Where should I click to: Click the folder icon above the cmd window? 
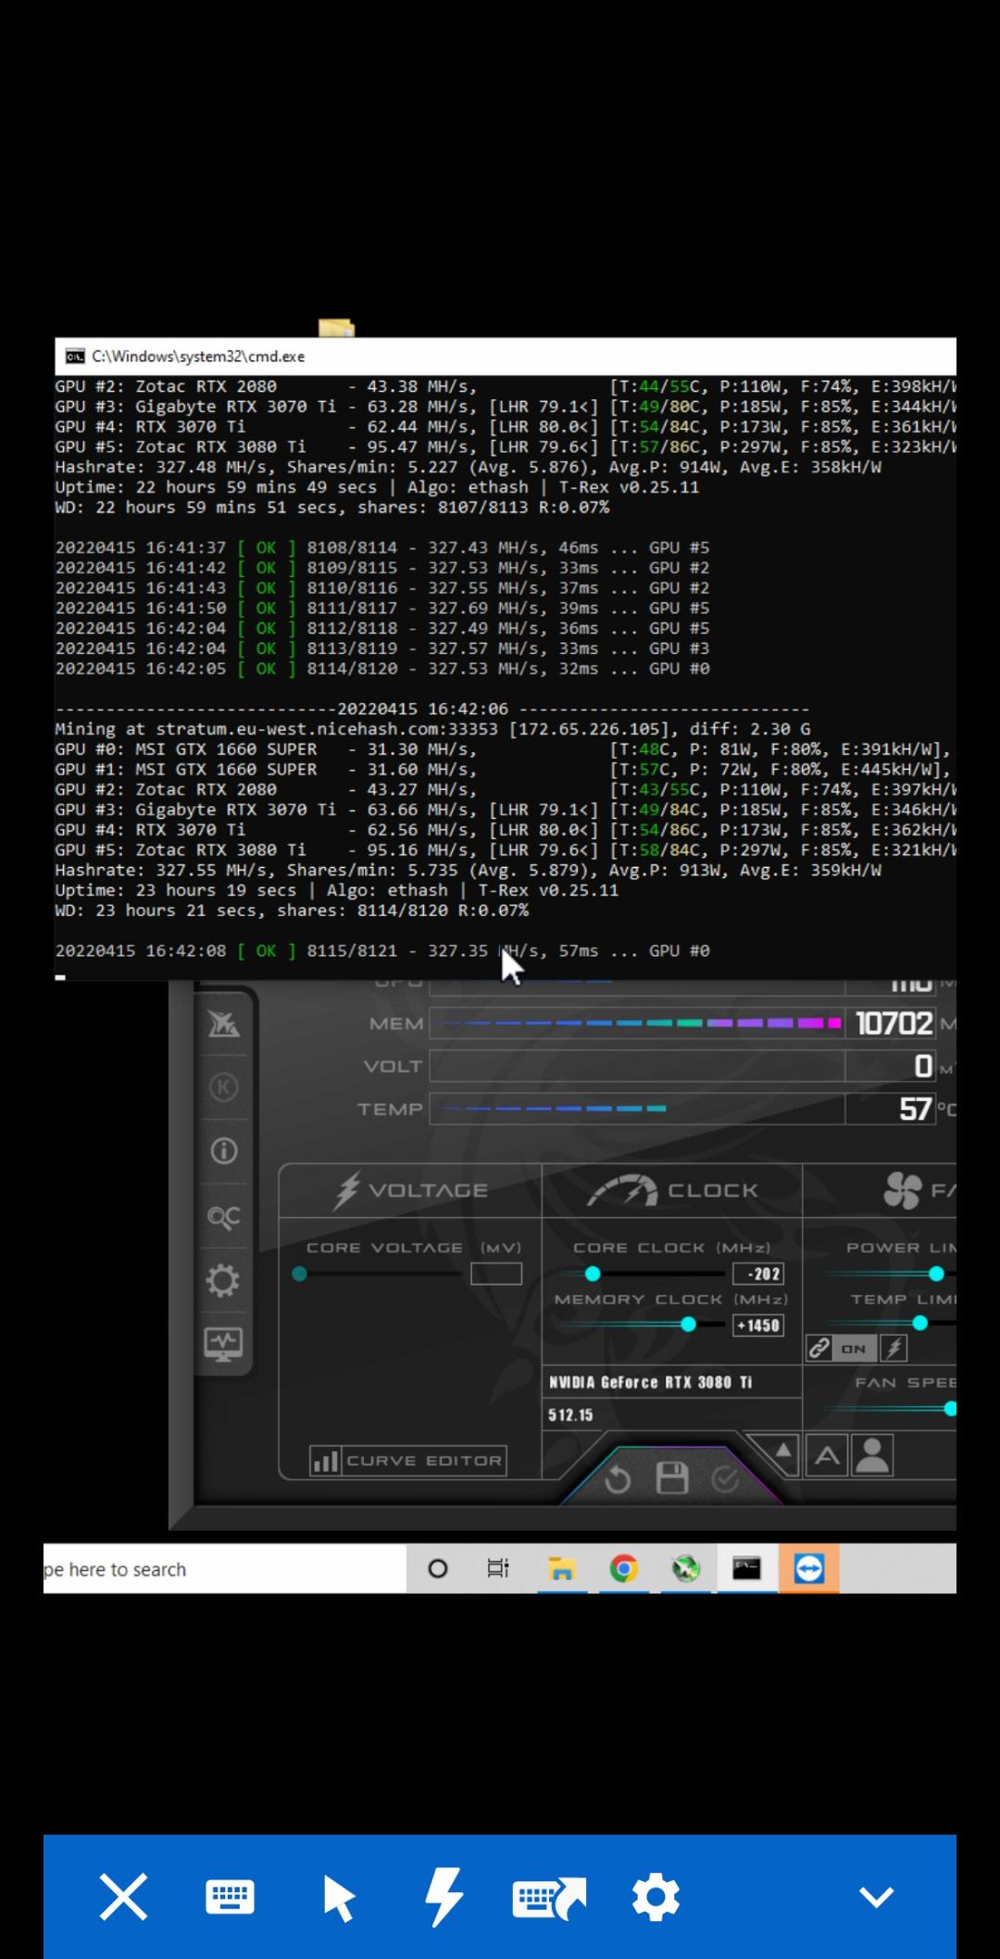coord(336,329)
